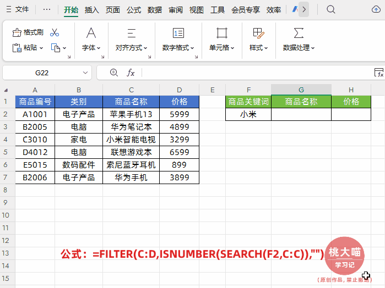The width and height of the screenshot is (385, 288).
Task: Expand the 粘贴 dropdown arrow
Action: click(x=41, y=48)
